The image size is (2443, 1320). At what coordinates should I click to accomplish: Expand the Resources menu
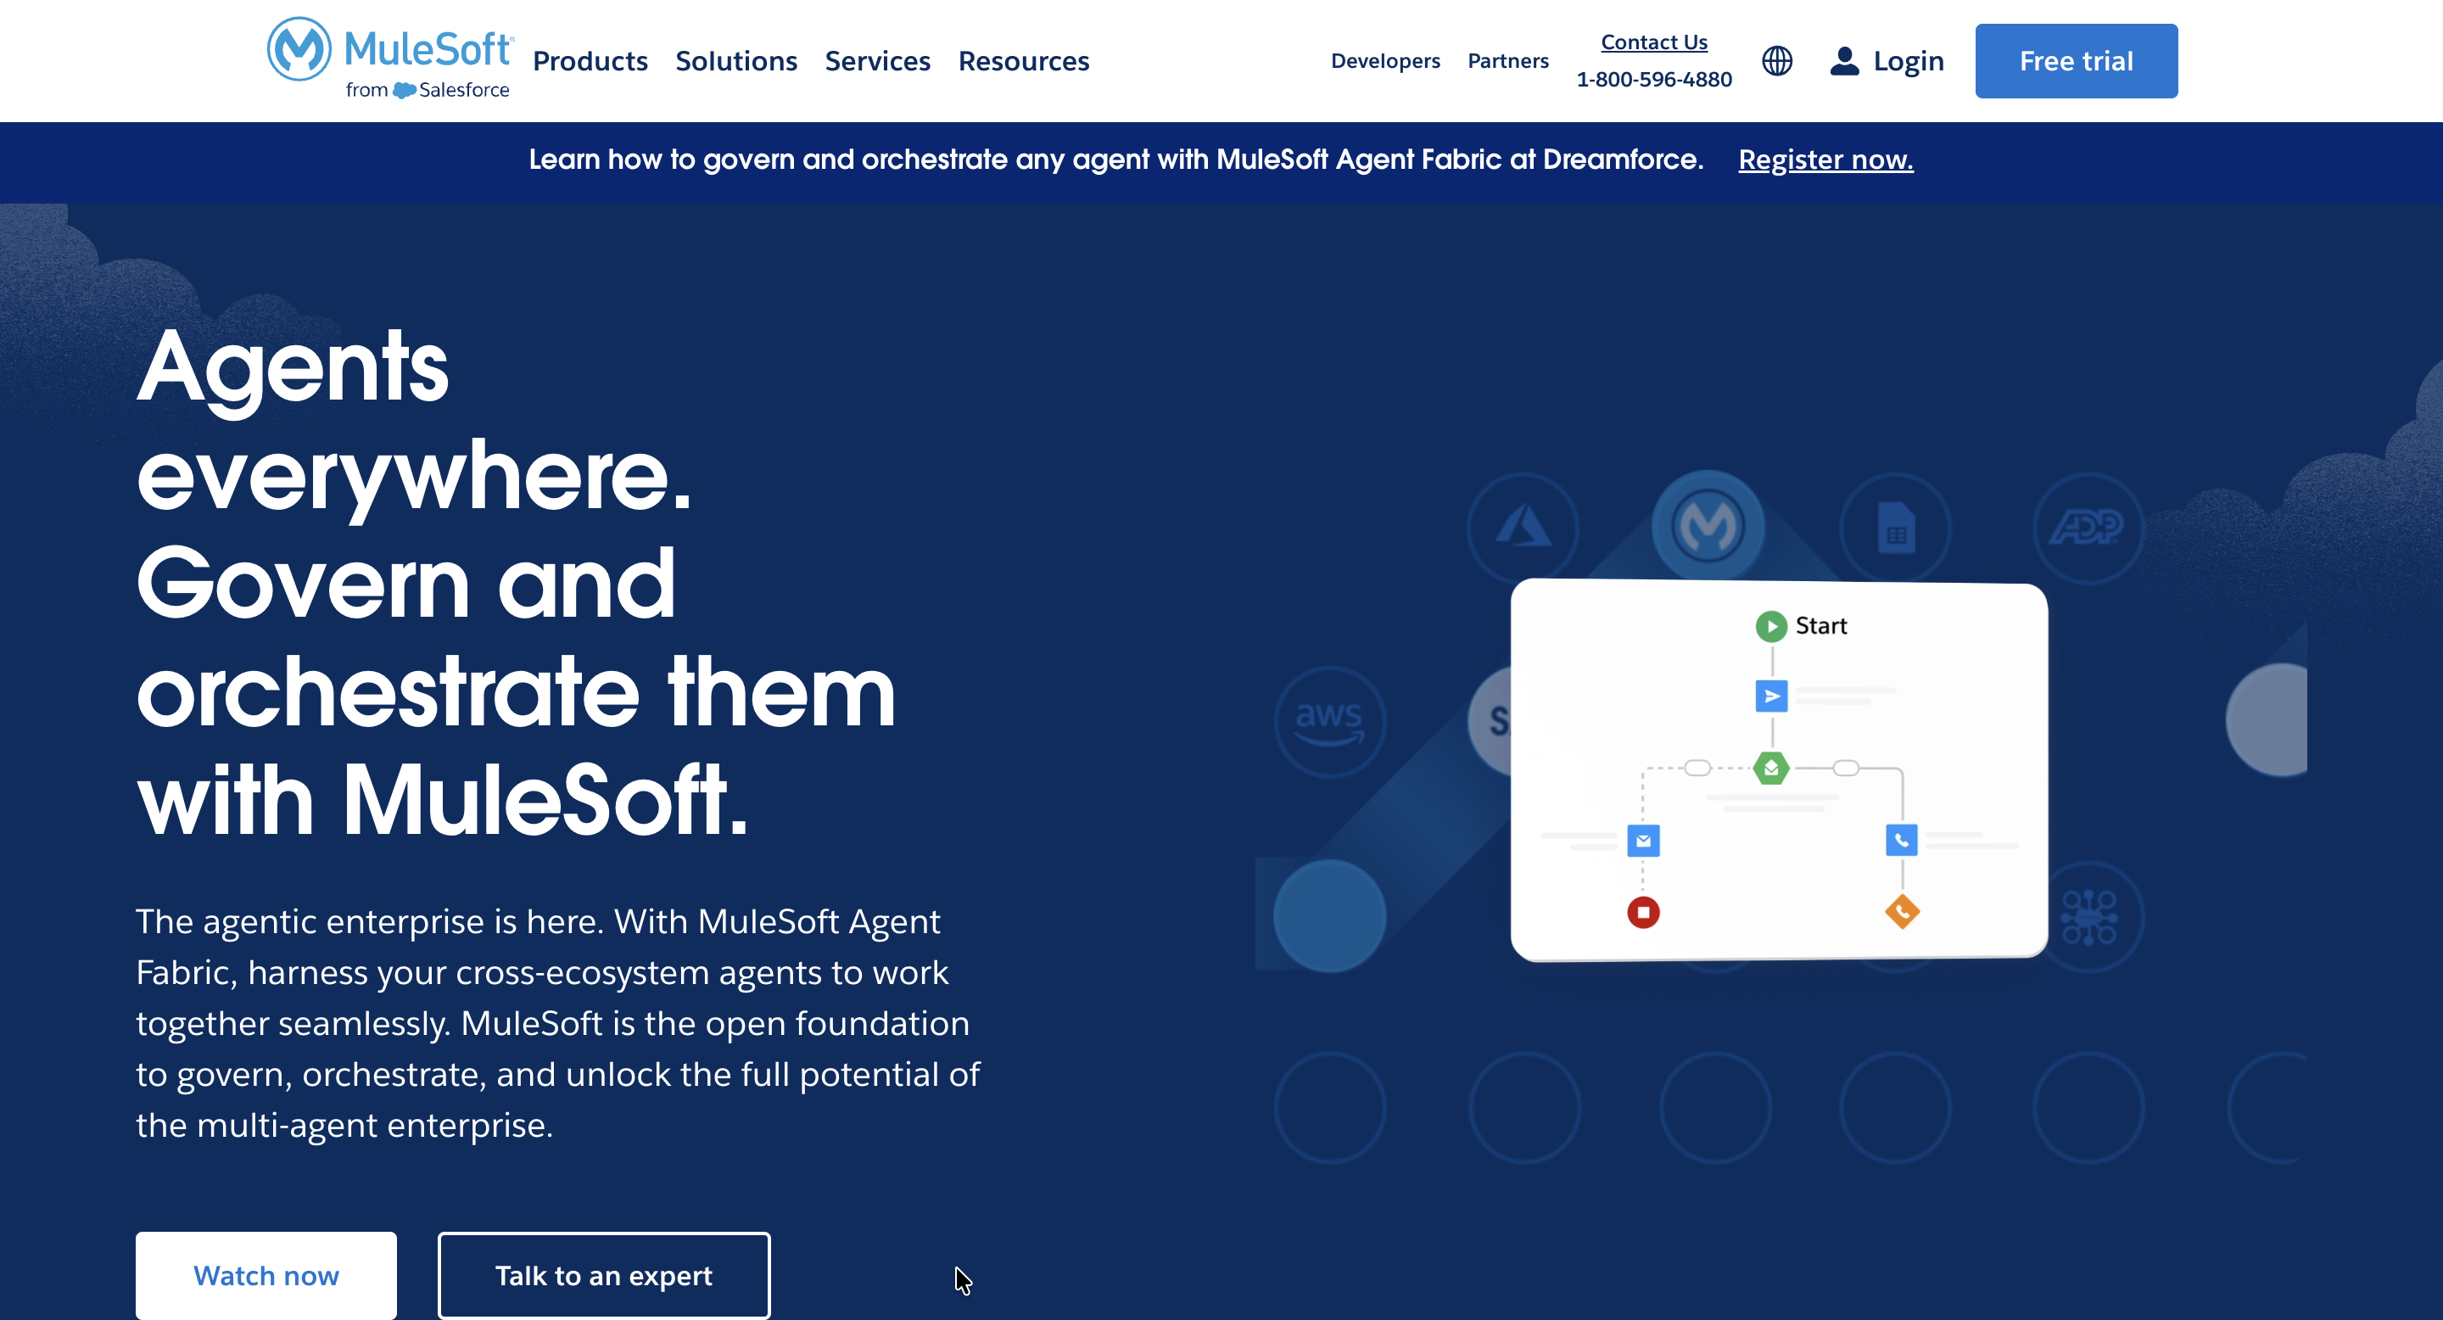click(1023, 61)
